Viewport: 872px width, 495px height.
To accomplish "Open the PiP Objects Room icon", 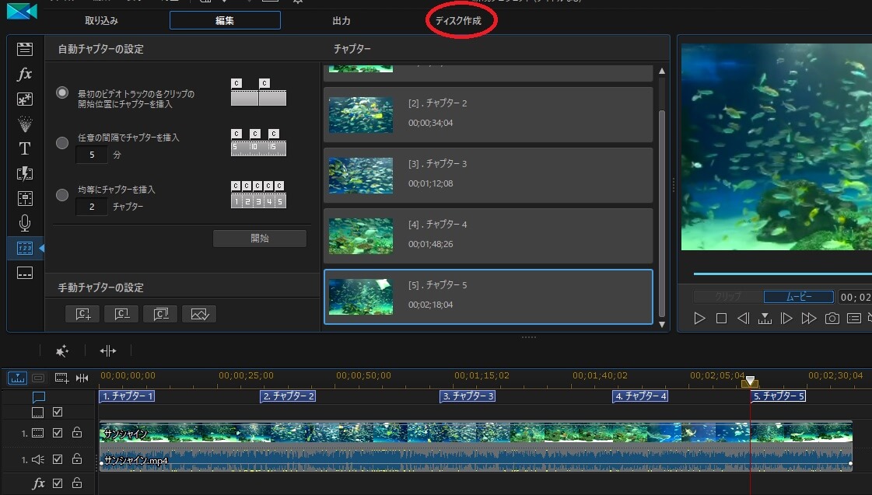I will 24,99.
